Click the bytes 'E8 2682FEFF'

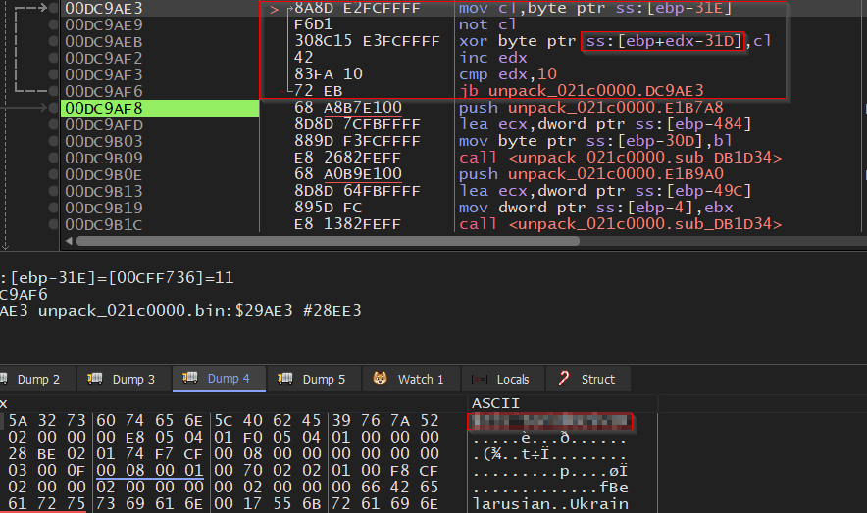point(347,158)
